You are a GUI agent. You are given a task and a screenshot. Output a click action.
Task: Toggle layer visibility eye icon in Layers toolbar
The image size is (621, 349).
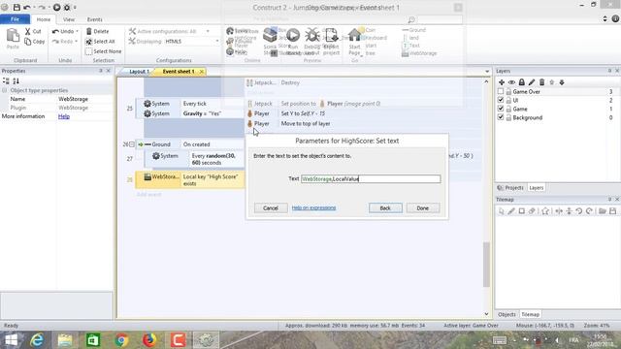511,82
